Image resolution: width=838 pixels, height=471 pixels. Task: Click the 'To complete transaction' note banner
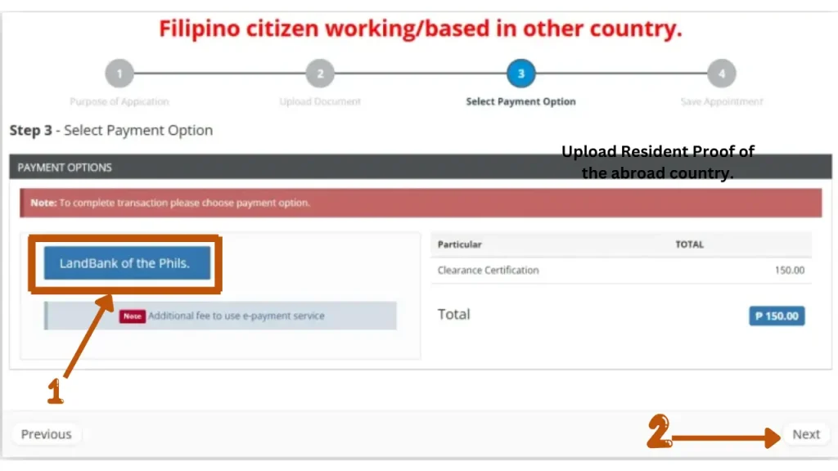pos(421,203)
